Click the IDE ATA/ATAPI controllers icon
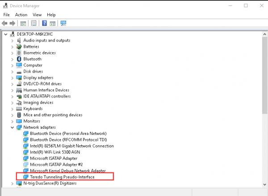 19,97
